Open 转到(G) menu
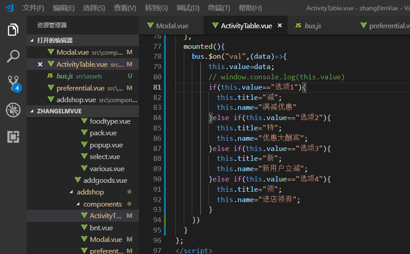 tap(156, 8)
